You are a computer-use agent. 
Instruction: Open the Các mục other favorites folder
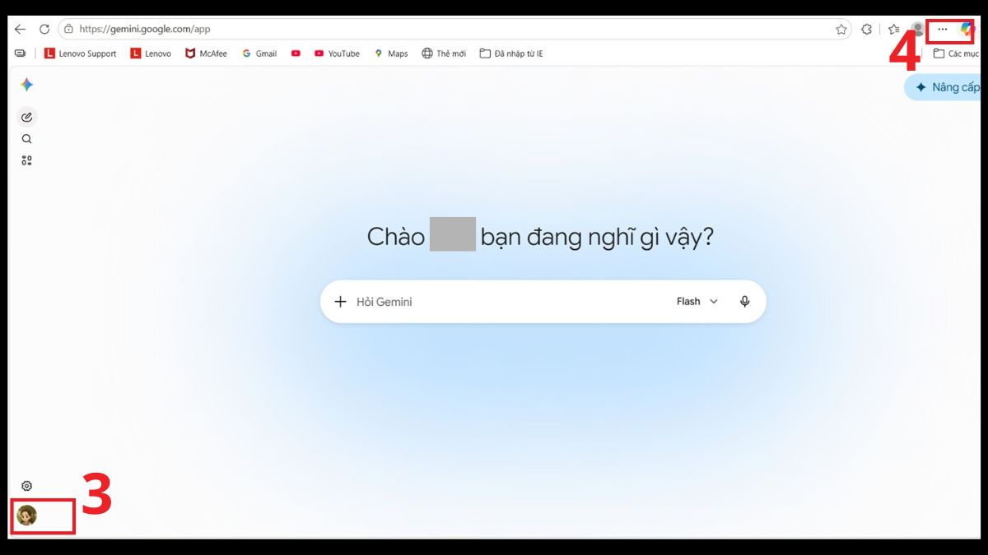click(956, 53)
